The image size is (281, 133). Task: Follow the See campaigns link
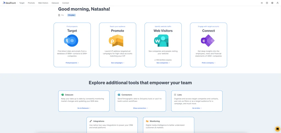click(117, 63)
